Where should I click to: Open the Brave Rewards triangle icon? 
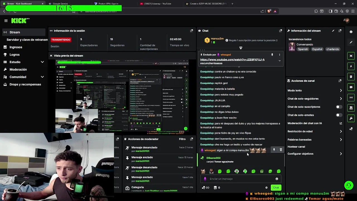coord(275,11)
